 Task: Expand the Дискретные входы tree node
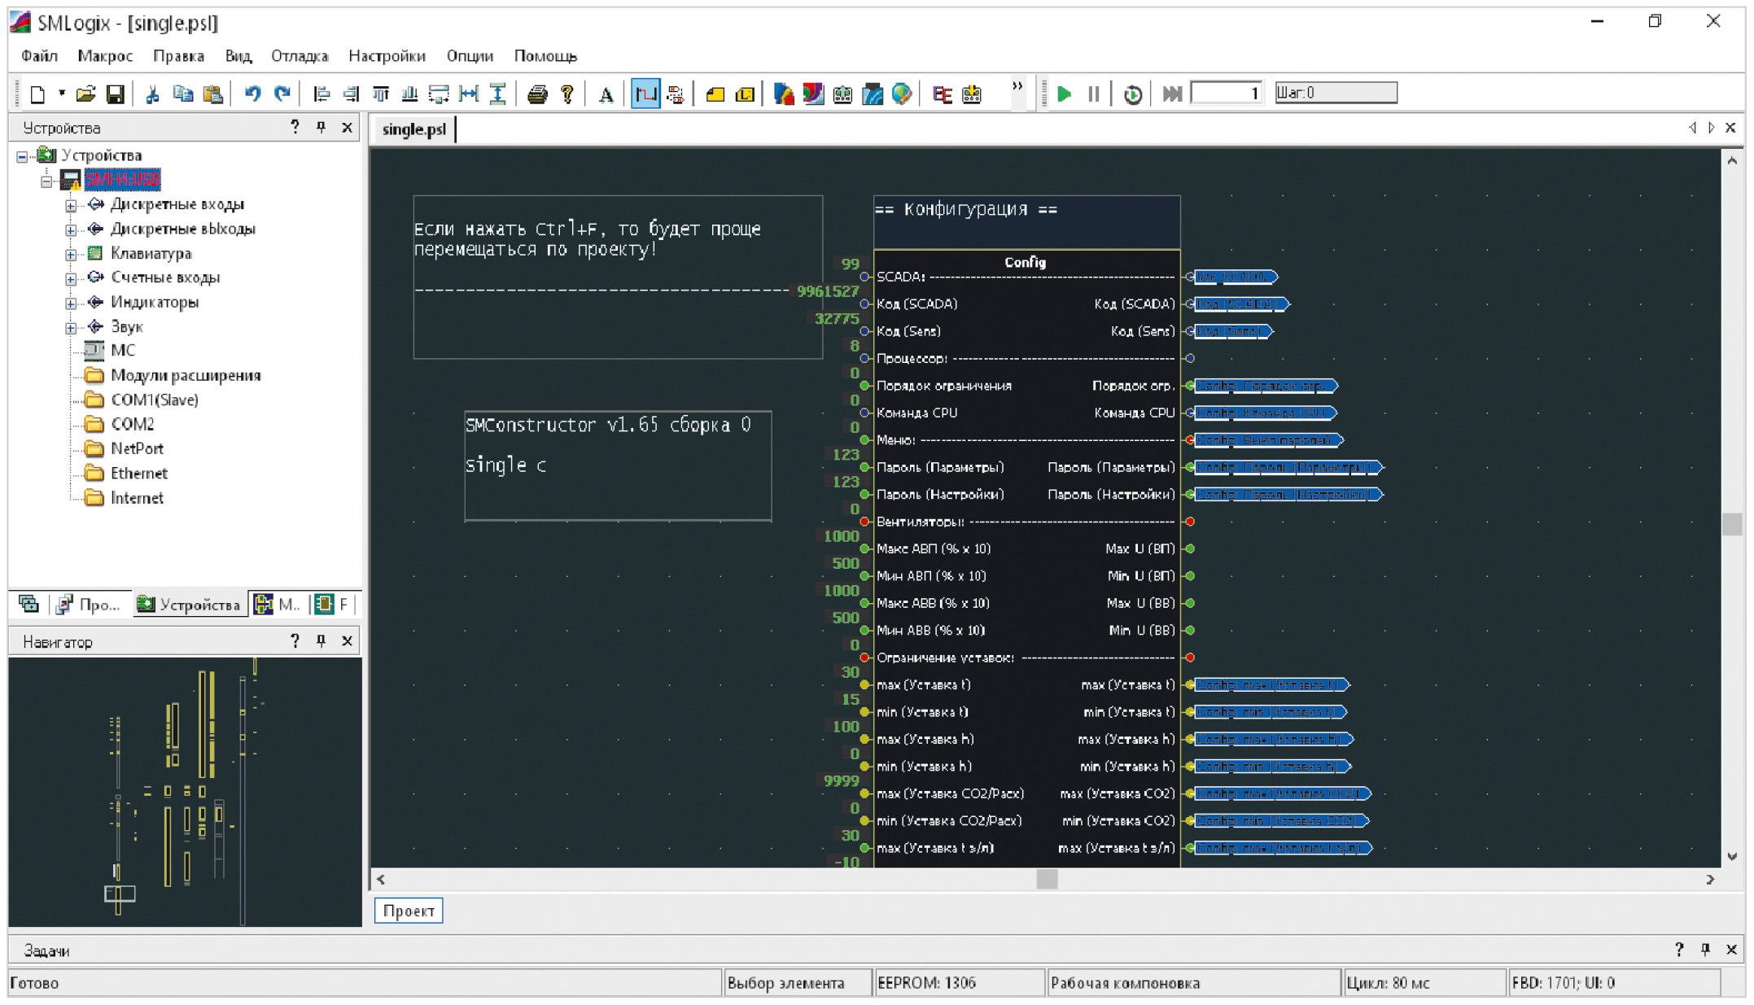[71, 205]
